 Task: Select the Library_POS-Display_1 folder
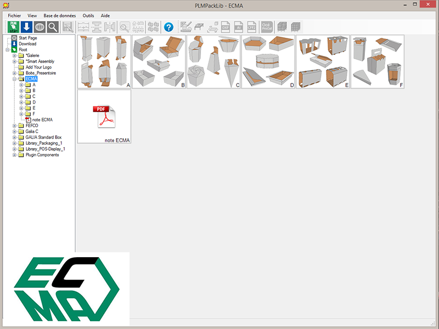click(46, 149)
